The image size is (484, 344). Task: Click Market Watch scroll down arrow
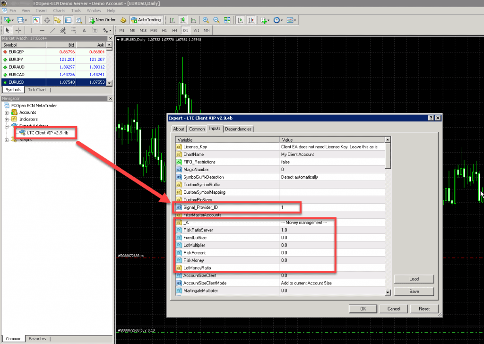point(109,83)
